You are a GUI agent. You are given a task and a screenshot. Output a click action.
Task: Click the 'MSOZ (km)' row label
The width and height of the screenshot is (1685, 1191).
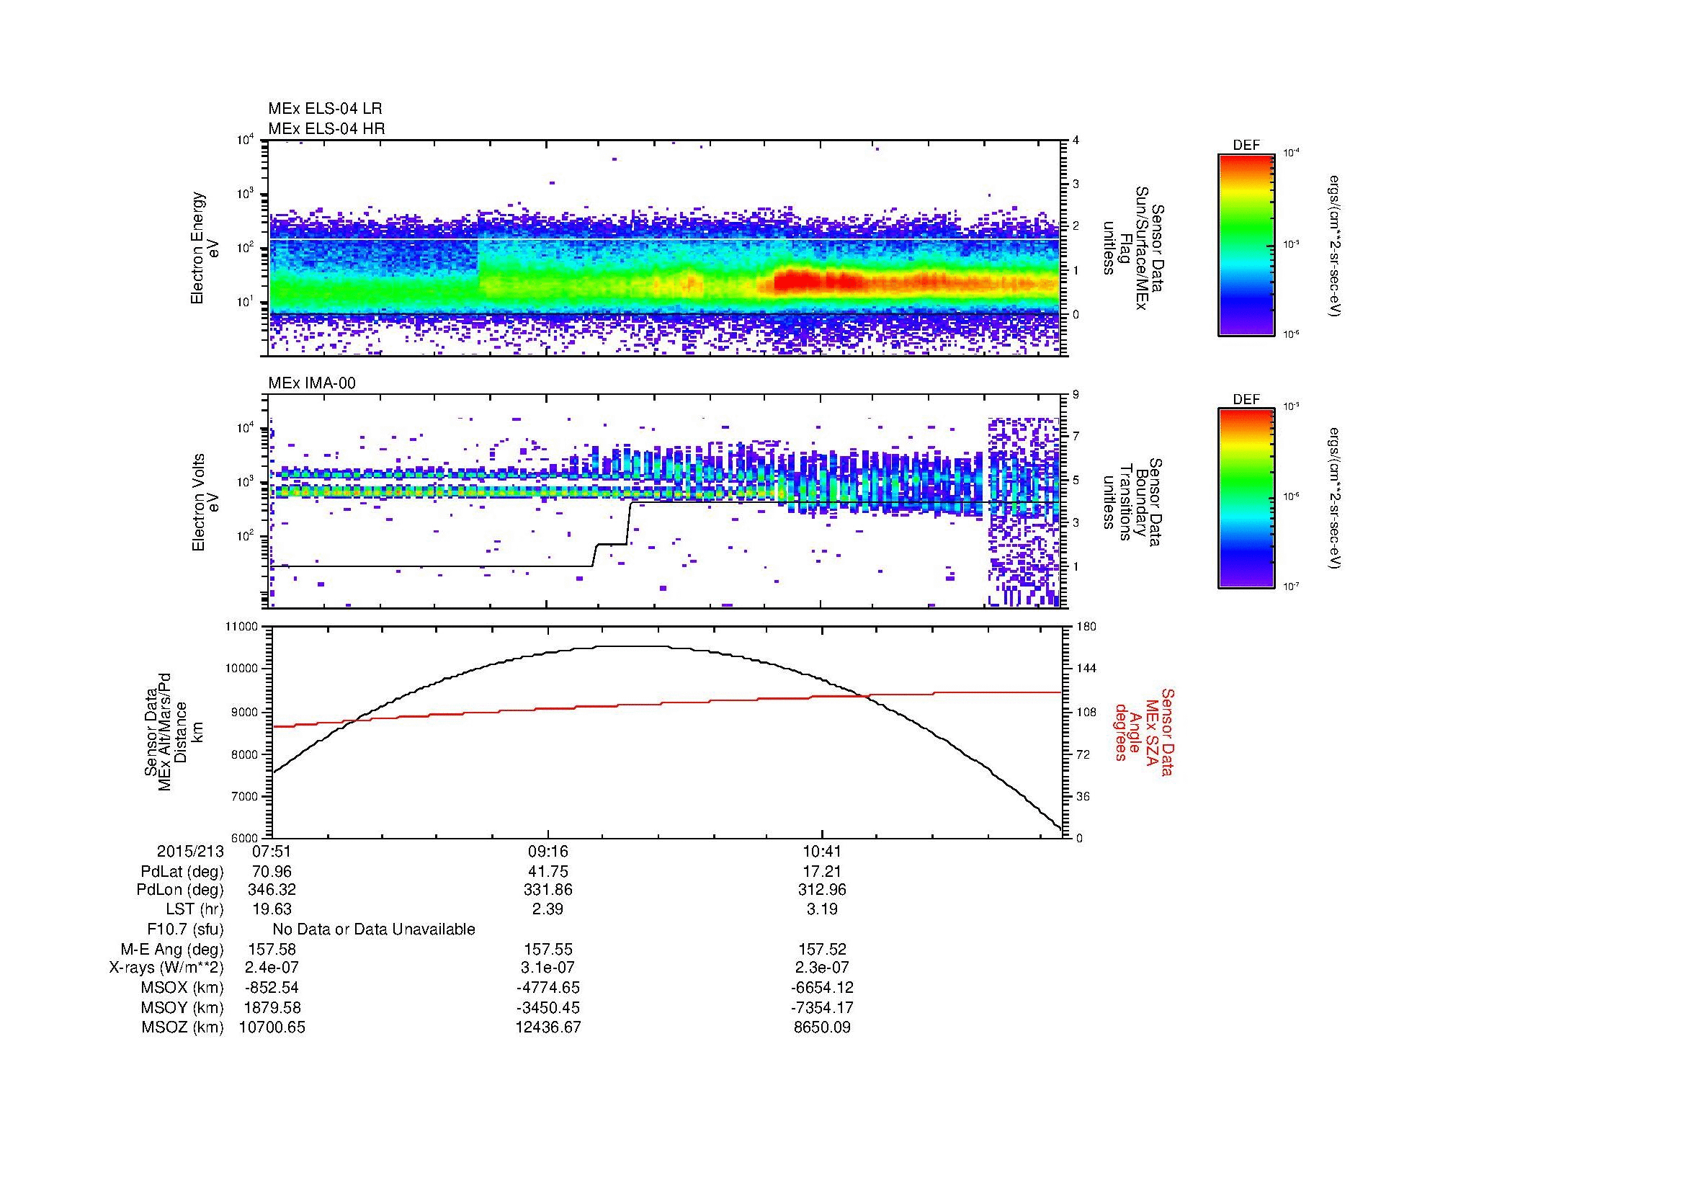pyautogui.click(x=183, y=1027)
